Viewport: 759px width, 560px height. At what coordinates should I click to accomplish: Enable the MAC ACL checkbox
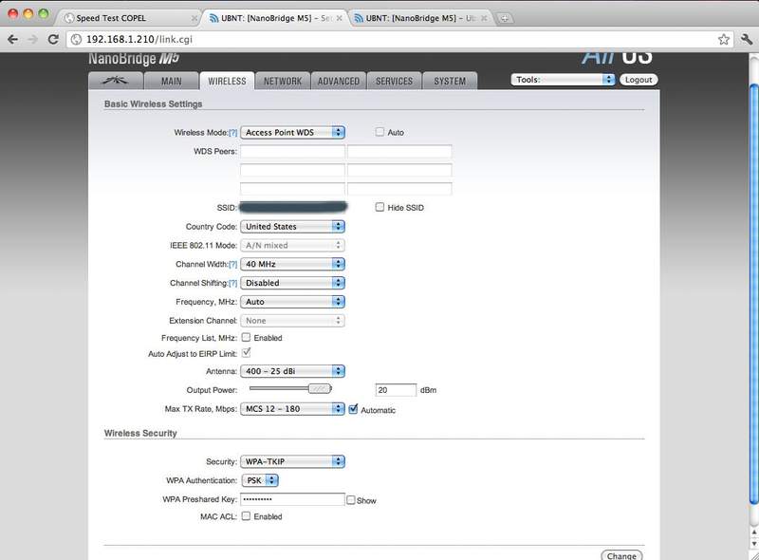click(x=246, y=516)
